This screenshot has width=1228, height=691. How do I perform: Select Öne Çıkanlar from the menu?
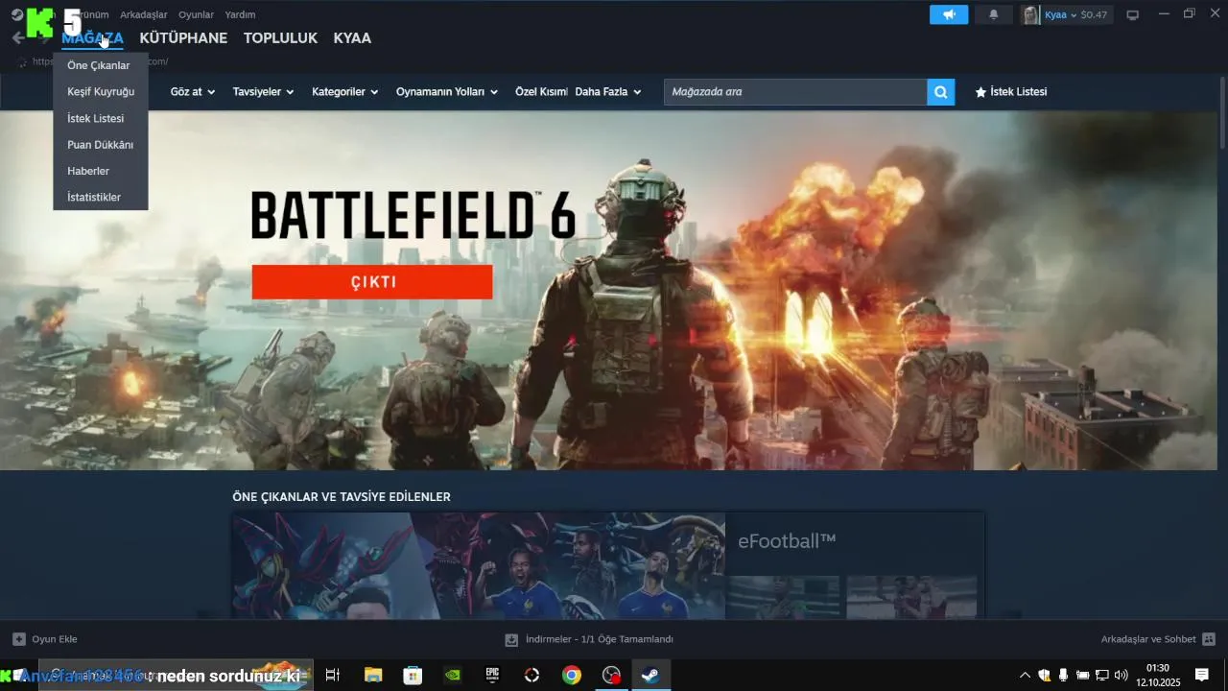100,65
